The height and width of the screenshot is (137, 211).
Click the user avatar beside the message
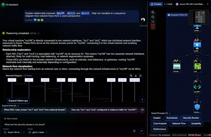(x=143, y=20)
